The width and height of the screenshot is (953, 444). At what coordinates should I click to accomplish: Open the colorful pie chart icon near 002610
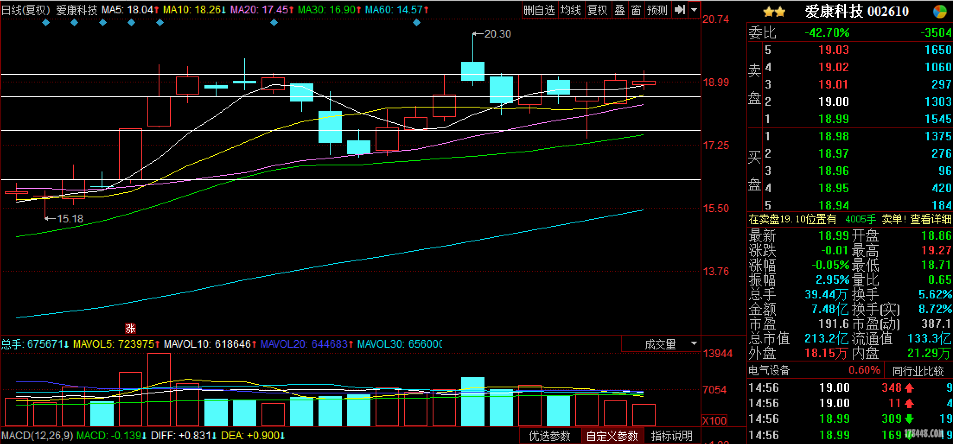pyautogui.click(x=940, y=12)
